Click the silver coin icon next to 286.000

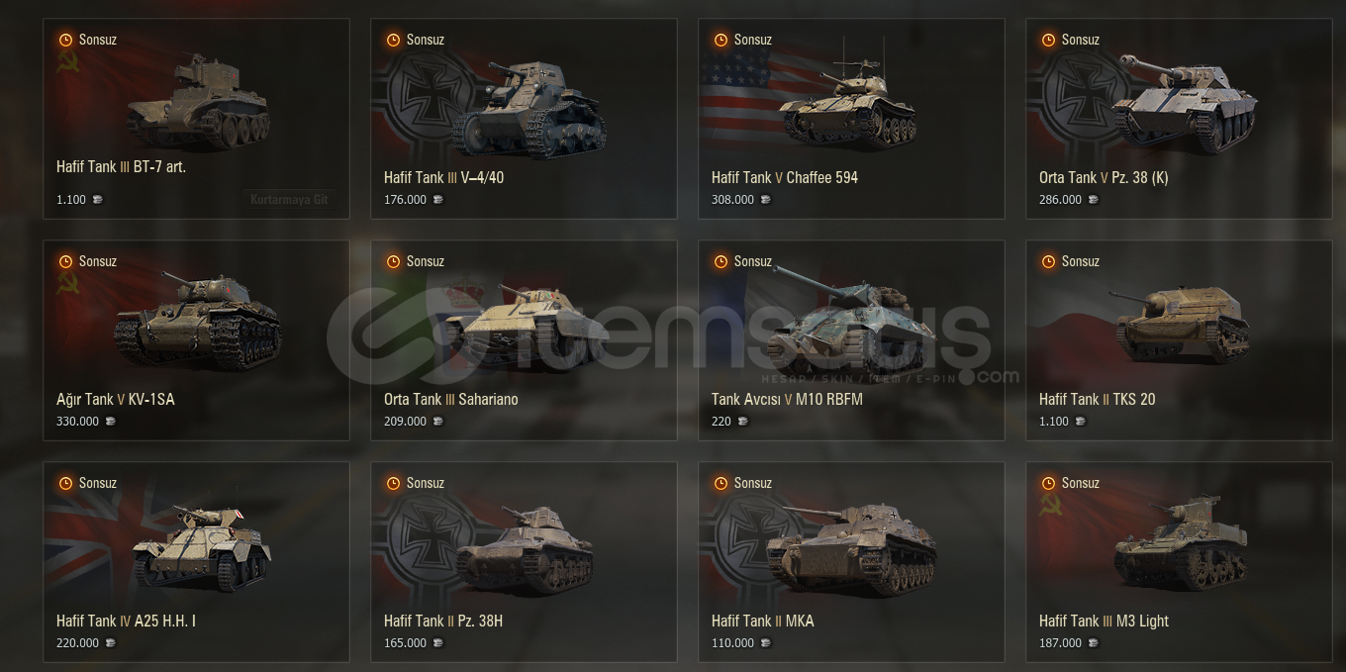(1093, 200)
